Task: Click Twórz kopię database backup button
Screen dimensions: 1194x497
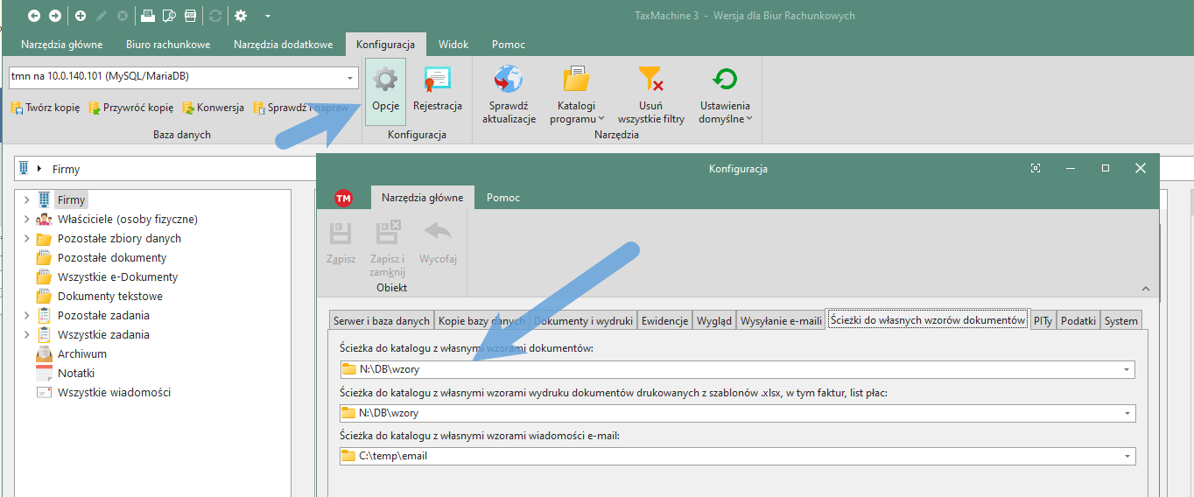Action: click(46, 108)
